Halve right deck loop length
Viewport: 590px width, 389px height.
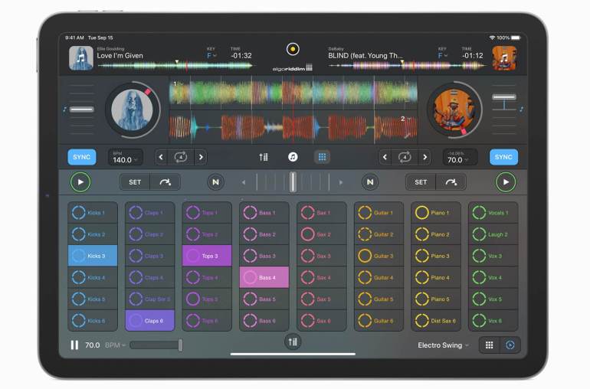click(x=385, y=157)
